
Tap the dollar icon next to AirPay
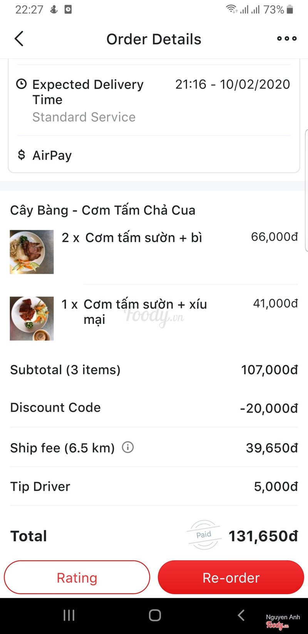pyautogui.click(x=22, y=155)
